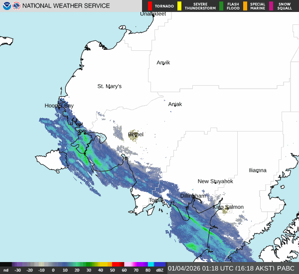Viewport: 299px width, 274px height.
Task: Click the NOAA logo in the header
Action: (x=6, y=6)
